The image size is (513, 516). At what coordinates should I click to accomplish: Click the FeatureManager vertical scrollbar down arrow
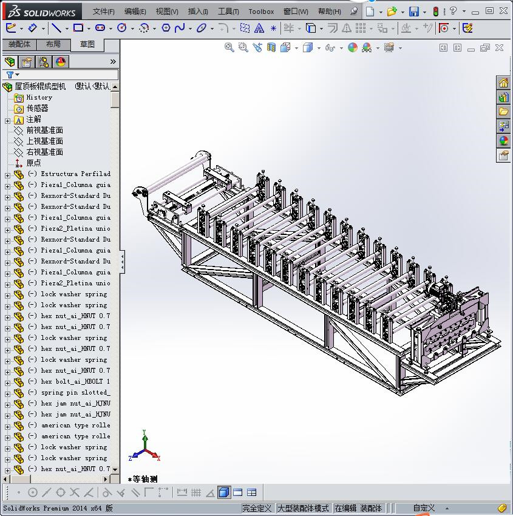pyautogui.click(x=115, y=469)
